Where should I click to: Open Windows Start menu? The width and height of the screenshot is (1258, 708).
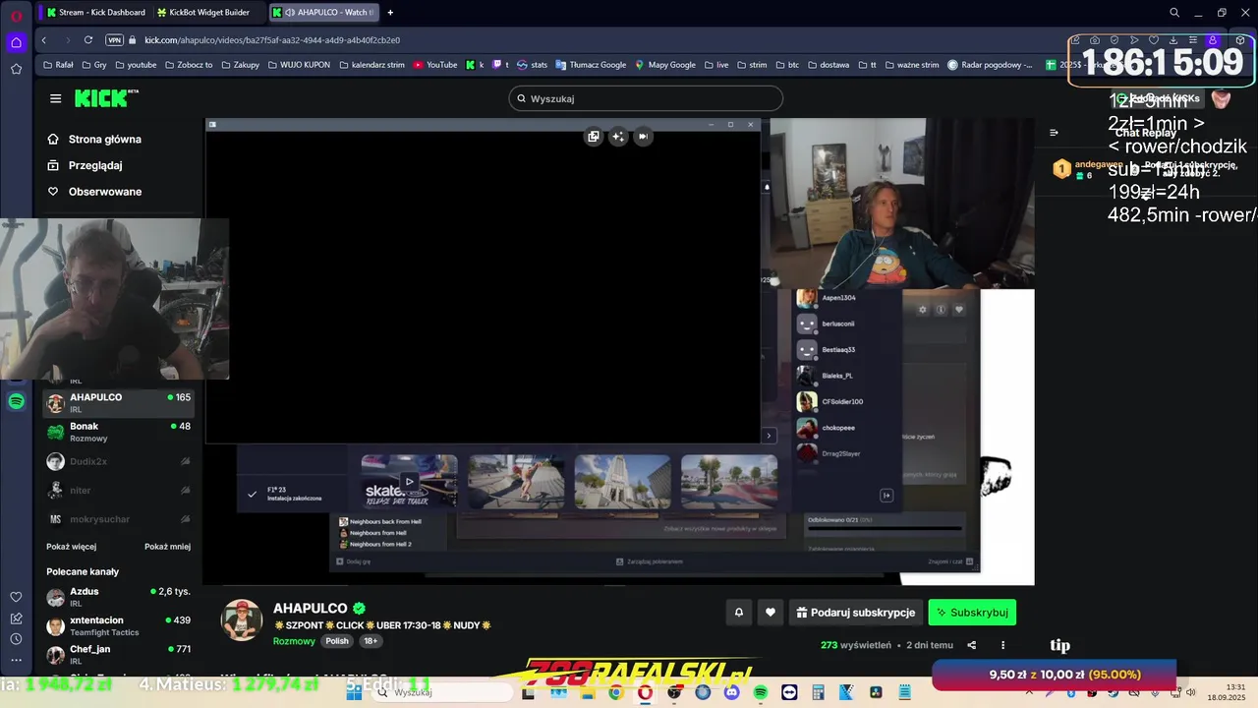354,692
